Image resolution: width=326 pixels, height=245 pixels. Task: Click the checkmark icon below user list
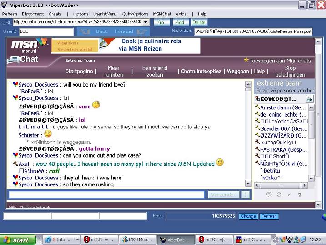[x=289, y=194]
